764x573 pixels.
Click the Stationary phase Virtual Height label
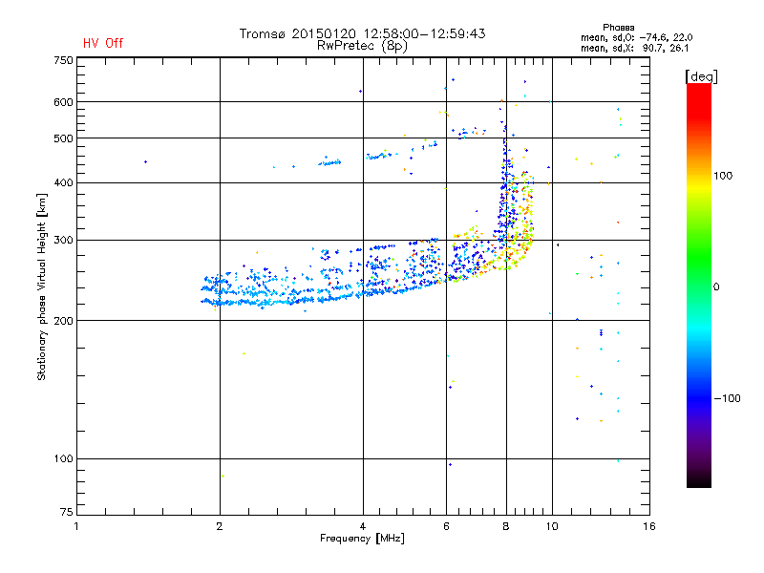click(42, 286)
